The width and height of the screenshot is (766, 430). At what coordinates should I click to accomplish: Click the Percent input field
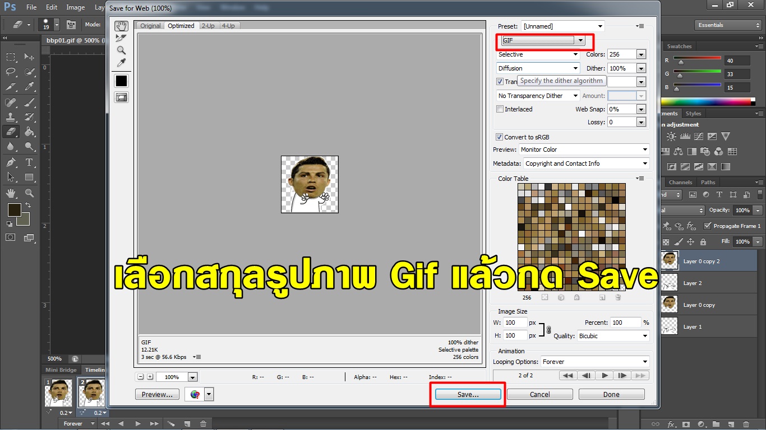tap(625, 322)
